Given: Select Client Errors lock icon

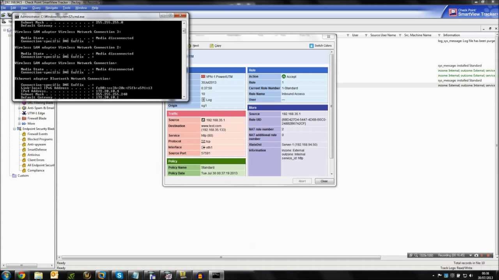Looking at the screenshot, I should pos(24,160).
